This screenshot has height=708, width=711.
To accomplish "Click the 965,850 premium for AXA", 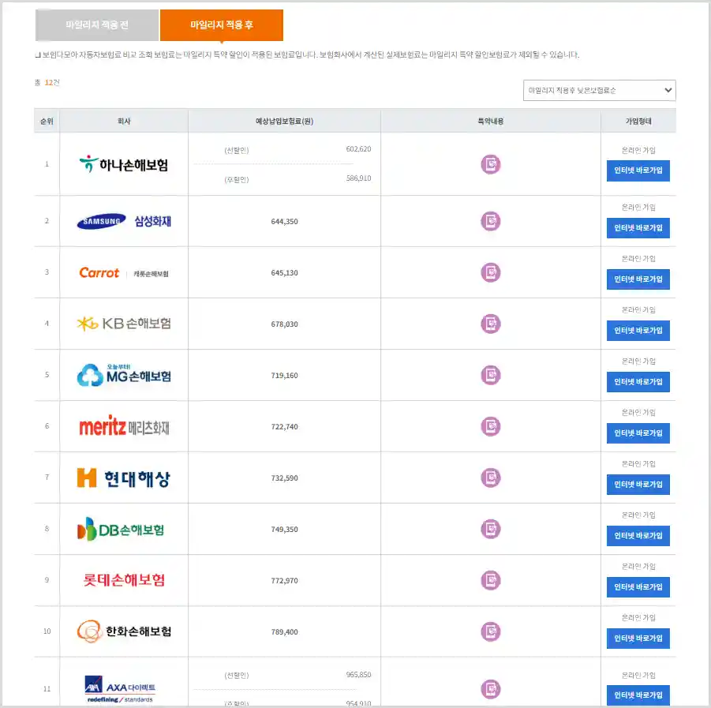I will [358, 674].
